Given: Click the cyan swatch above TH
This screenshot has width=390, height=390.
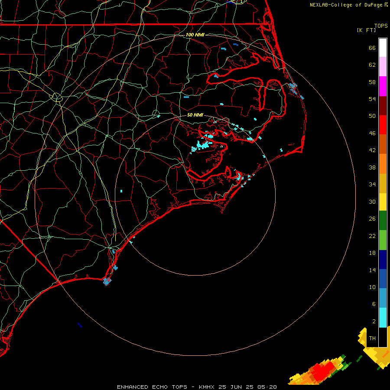Looking at the screenshot, I should (x=383, y=318).
